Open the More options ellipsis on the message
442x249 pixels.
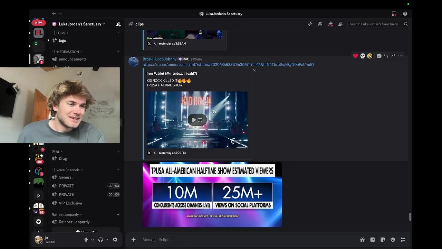(x=401, y=56)
